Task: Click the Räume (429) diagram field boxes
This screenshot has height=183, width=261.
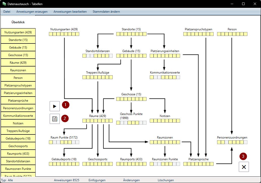Action: point(97,121)
